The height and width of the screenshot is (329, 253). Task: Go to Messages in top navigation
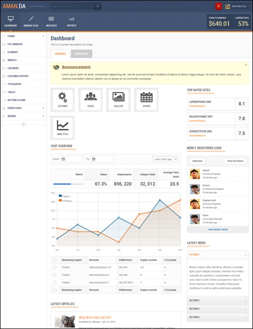tap(51, 22)
